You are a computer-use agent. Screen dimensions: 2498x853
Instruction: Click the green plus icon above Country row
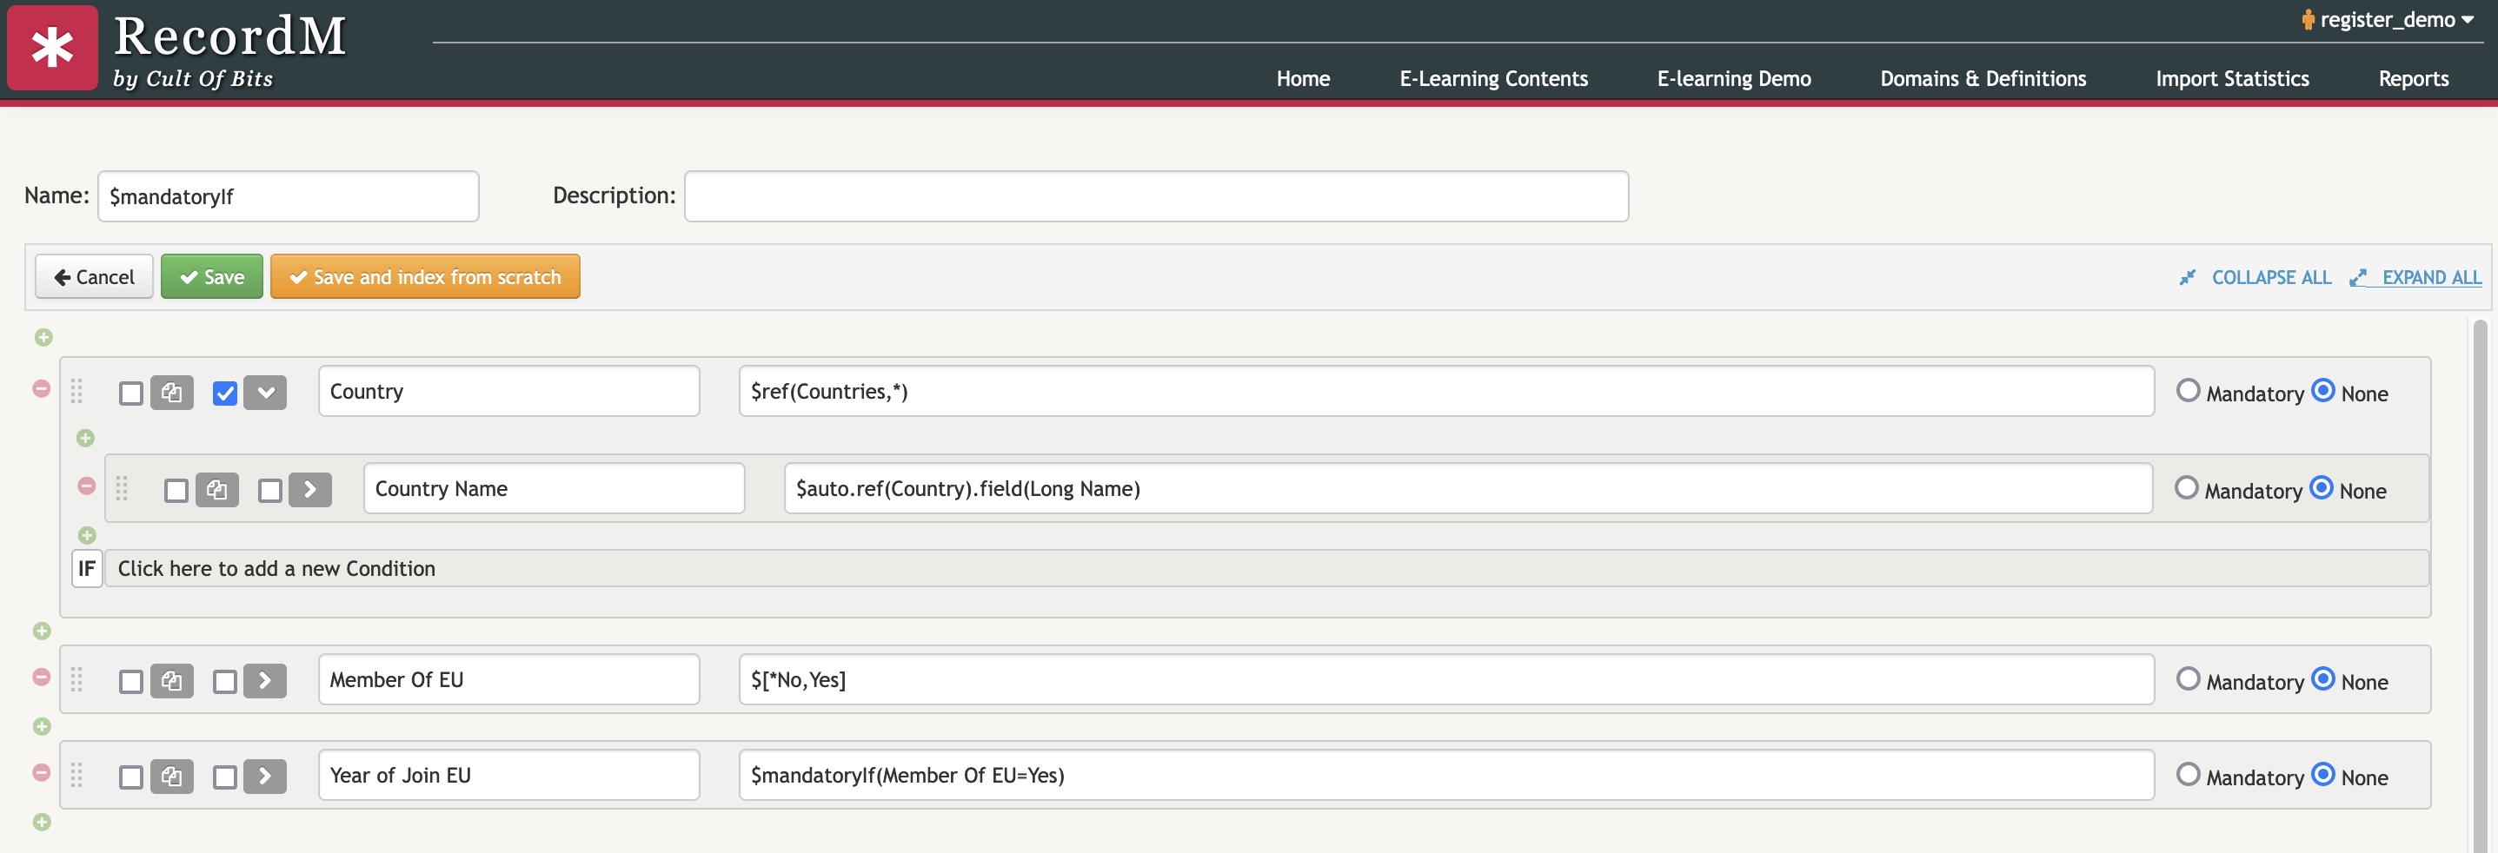[x=43, y=337]
